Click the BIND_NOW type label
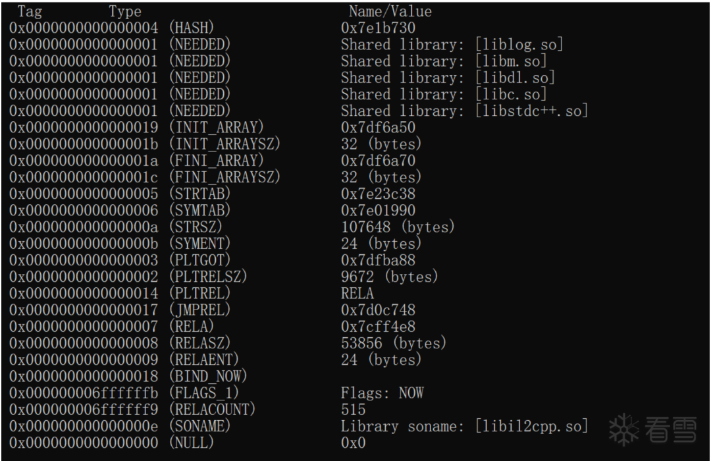711x461 pixels. [208, 377]
